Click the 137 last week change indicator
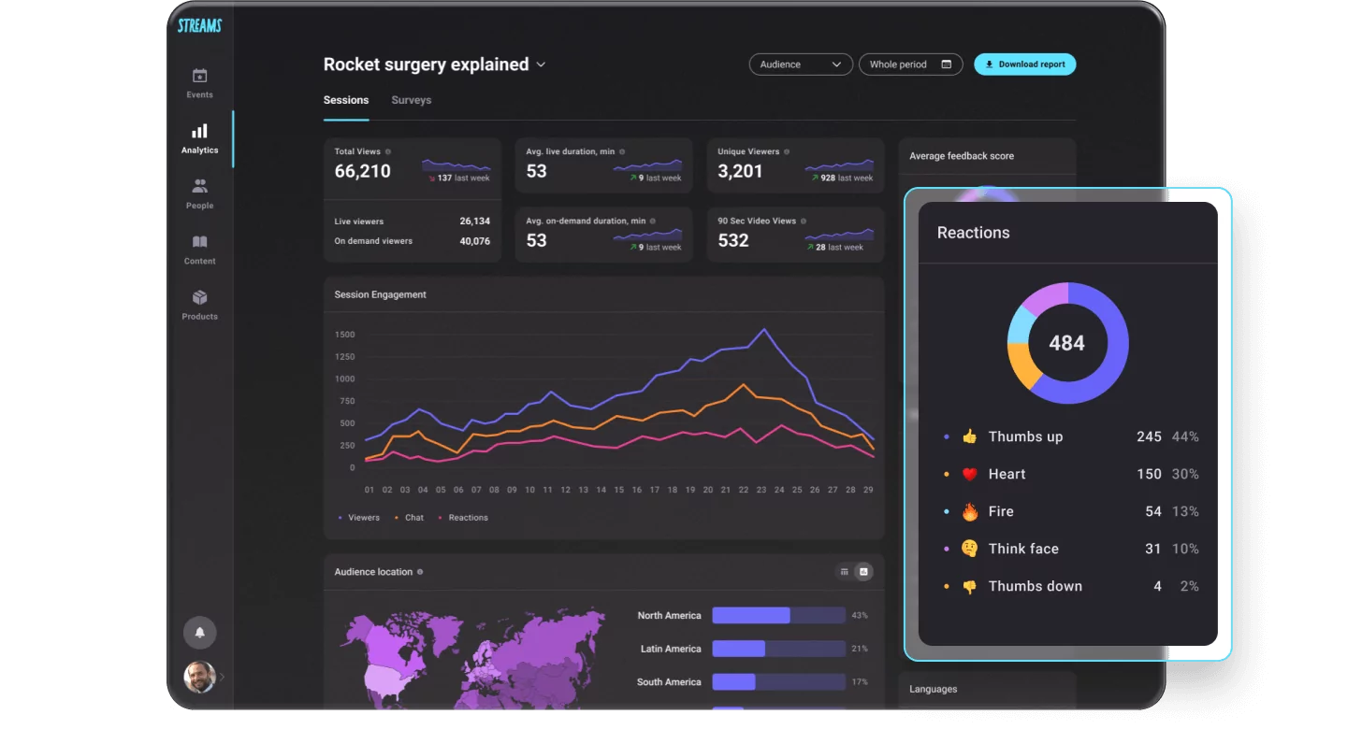 (x=458, y=178)
